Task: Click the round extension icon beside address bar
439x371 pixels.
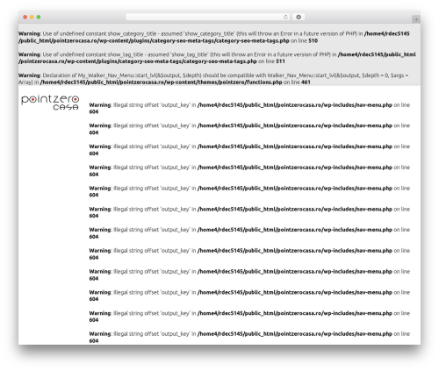Action: (x=299, y=18)
